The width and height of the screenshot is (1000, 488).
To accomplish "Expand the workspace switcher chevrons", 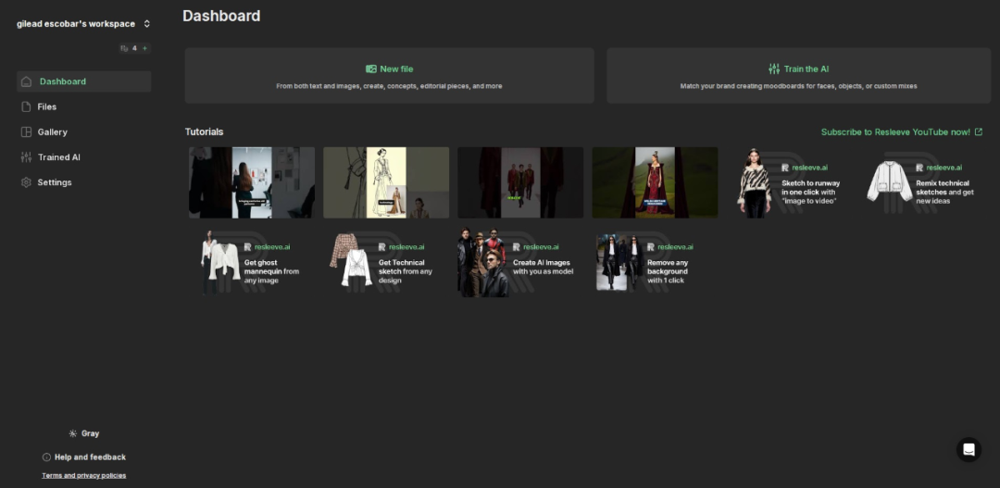I will pyautogui.click(x=146, y=24).
